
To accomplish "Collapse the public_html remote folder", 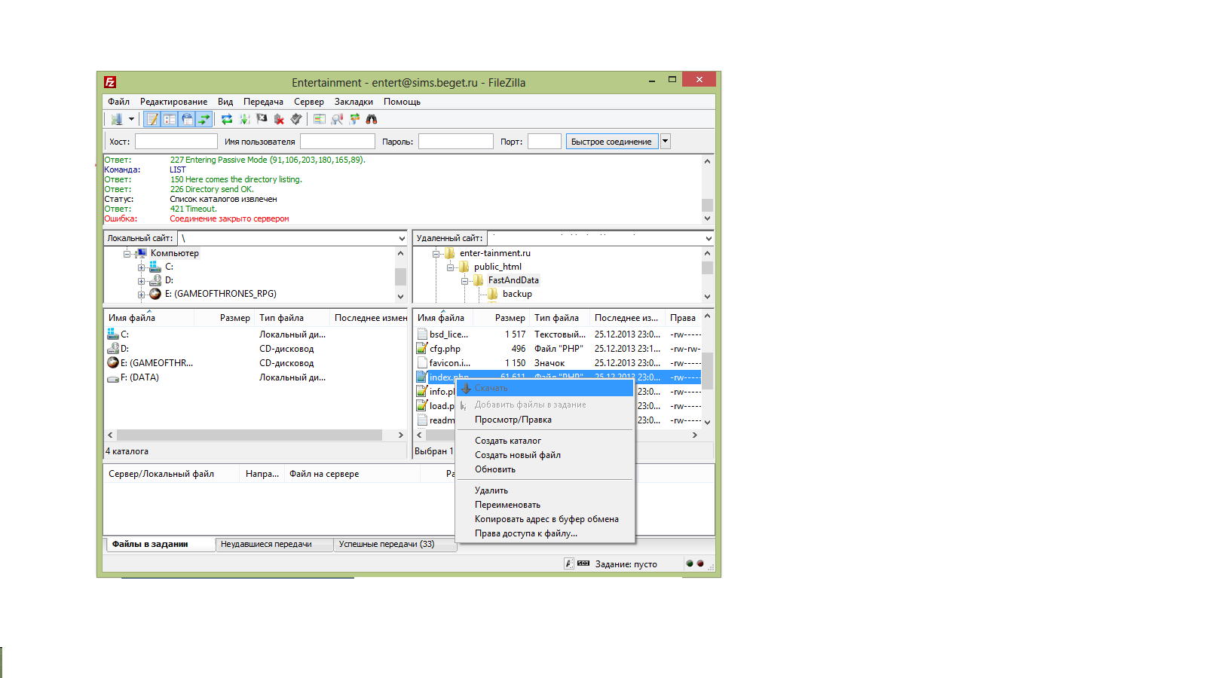I will pos(450,267).
